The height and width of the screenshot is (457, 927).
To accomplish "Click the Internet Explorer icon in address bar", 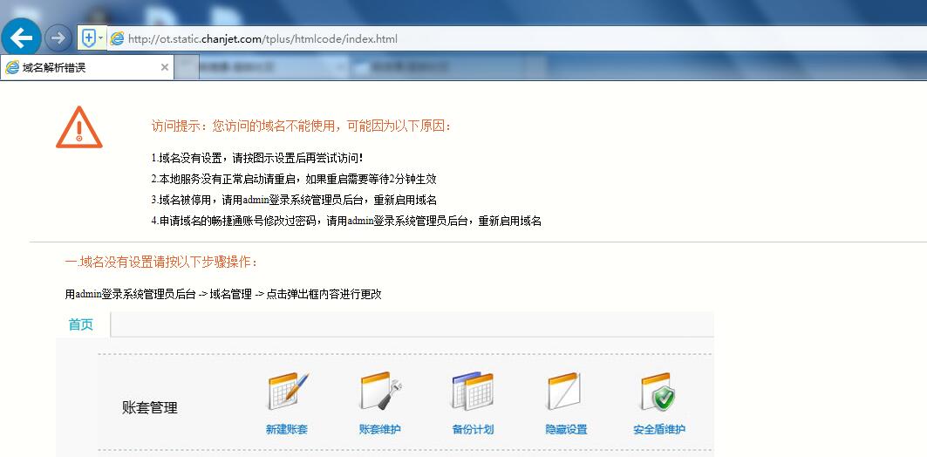I will point(117,39).
